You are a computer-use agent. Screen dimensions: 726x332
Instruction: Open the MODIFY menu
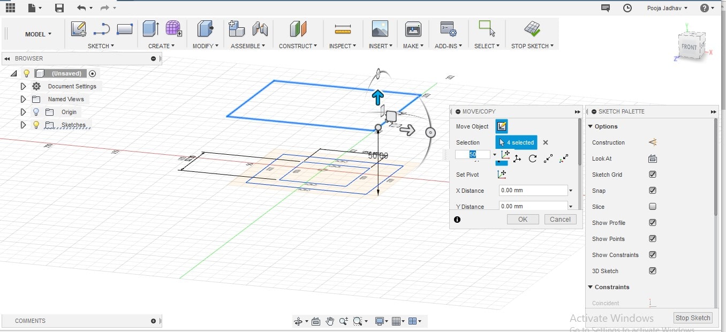[x=205, y=46]
